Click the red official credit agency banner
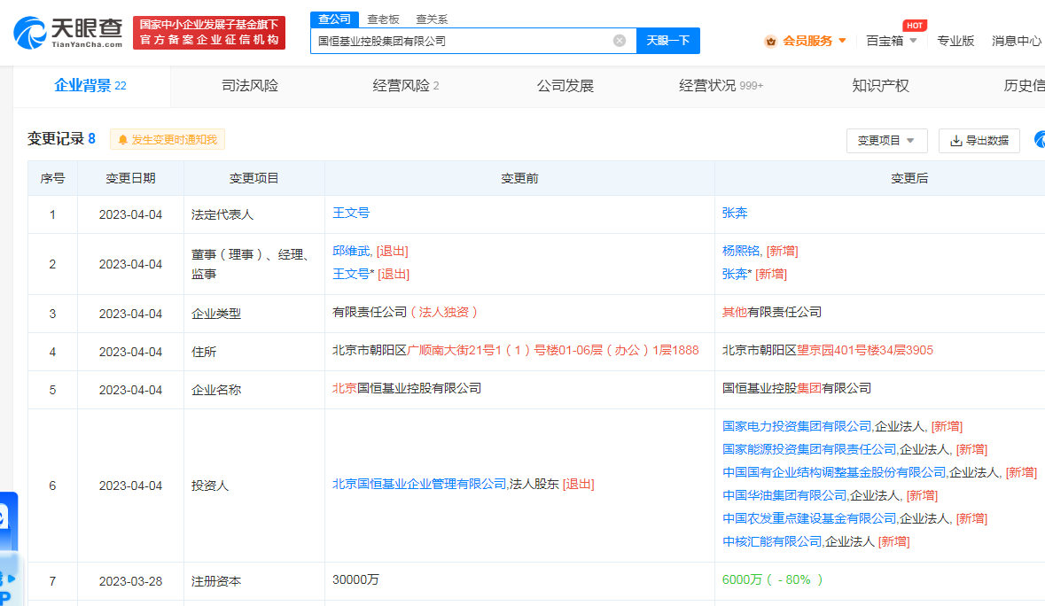Viewport: 1045px width, 606px height. click(x=209, y=33)
